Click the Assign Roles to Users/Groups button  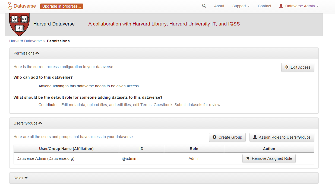pos(282,137)
